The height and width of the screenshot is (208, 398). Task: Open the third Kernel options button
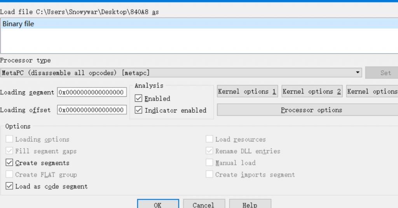pyautogui.click(x=372, y=92)
